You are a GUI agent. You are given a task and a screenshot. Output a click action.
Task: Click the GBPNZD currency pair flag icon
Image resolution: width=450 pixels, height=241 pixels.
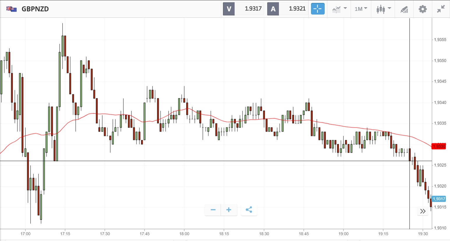pos(12,9)
